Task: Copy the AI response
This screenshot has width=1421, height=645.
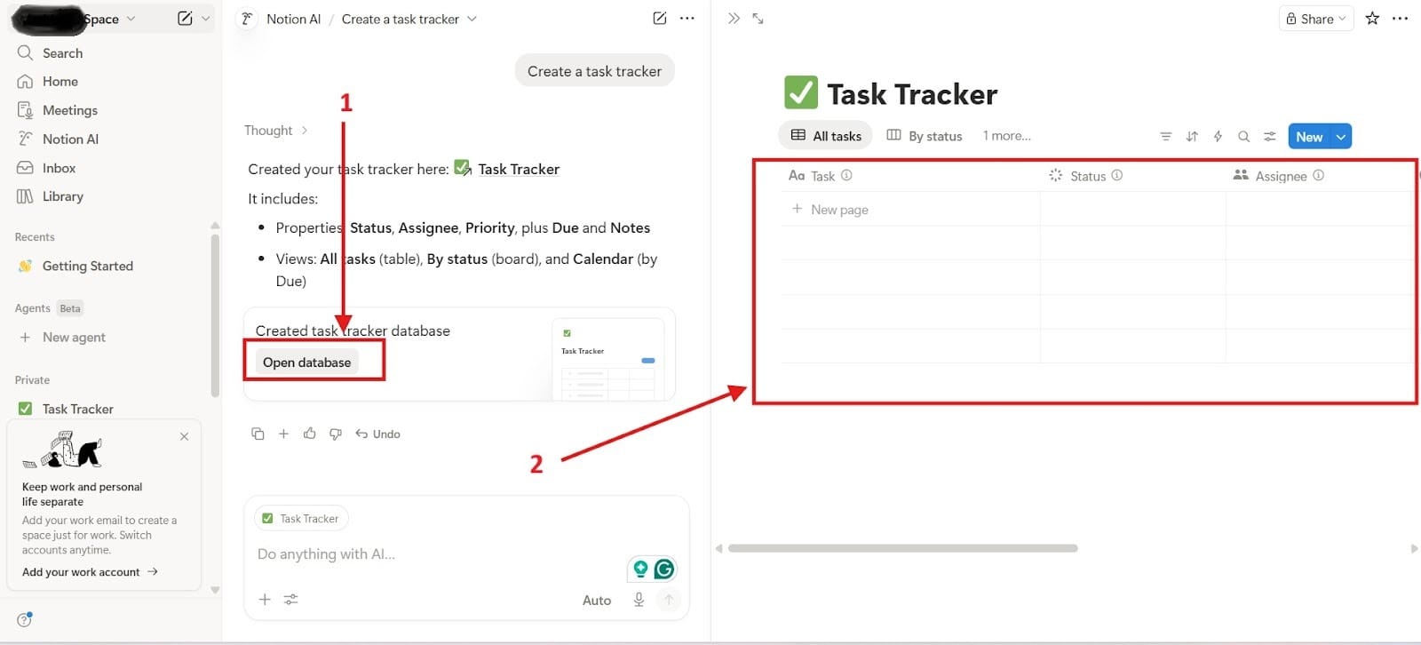Action: click(x=258, y=434)
